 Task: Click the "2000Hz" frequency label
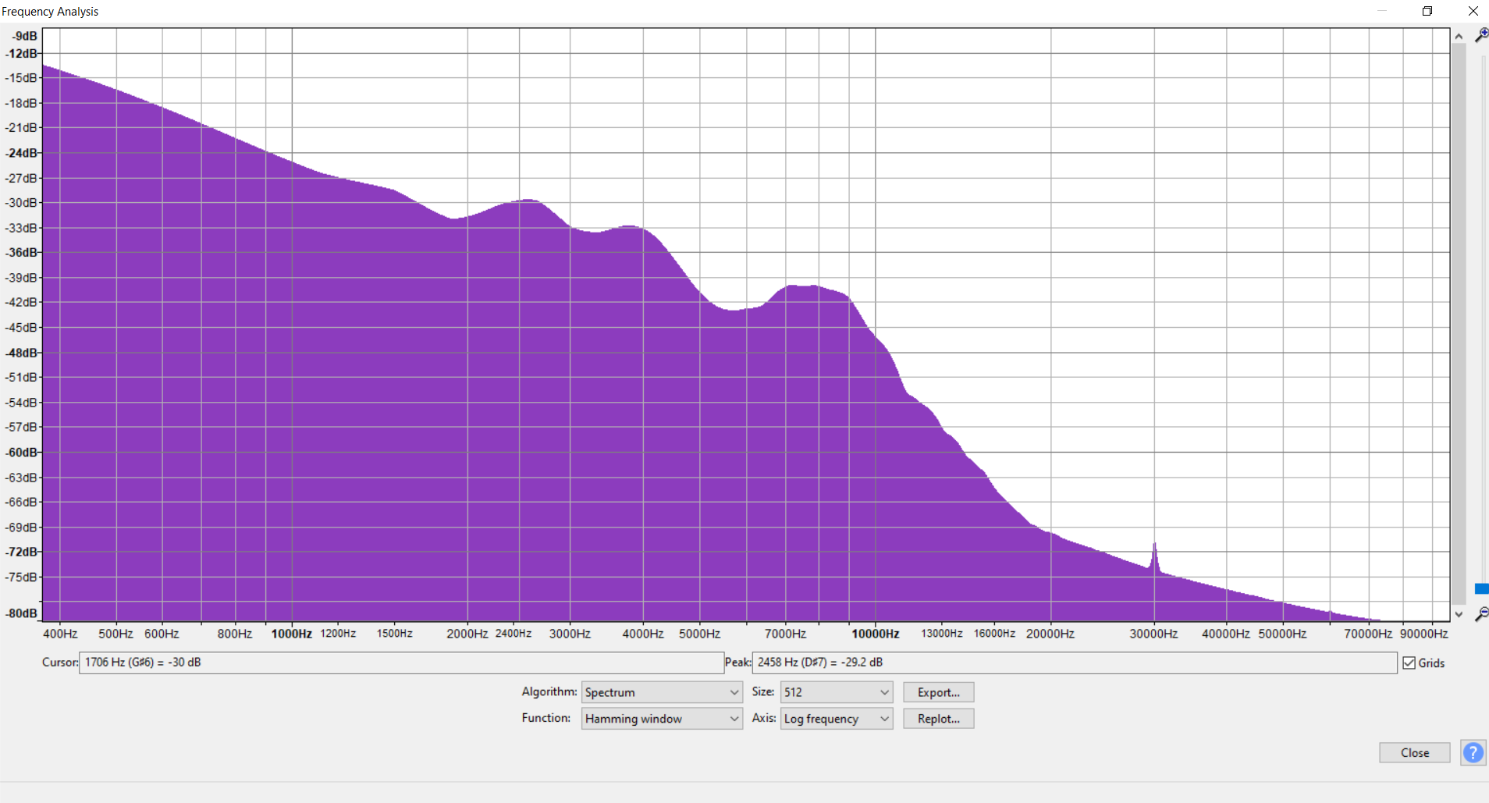click(467, 634)
